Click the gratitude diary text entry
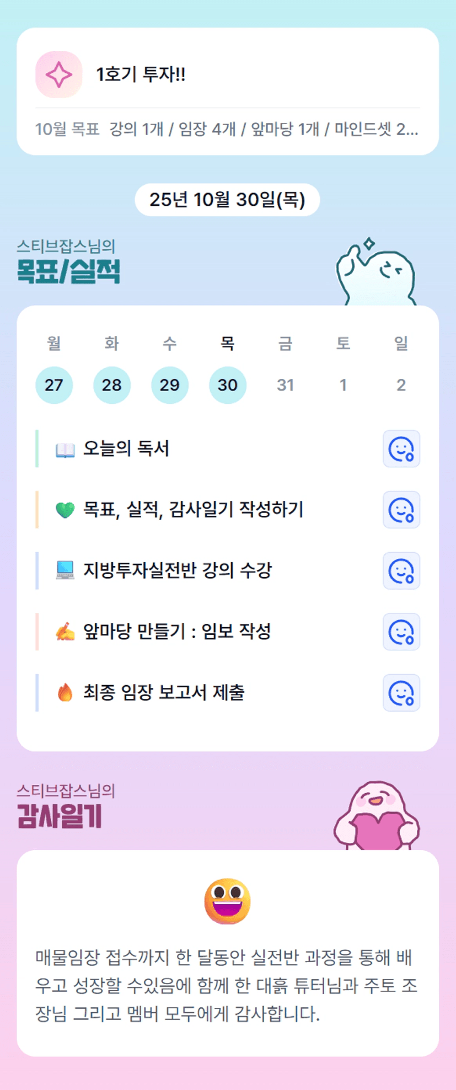The height and width of the screenshot is (1090, 456). pyautogui.click(x=227, y=985)
